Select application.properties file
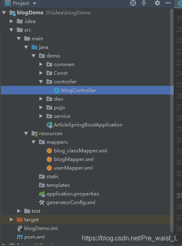 73,194
